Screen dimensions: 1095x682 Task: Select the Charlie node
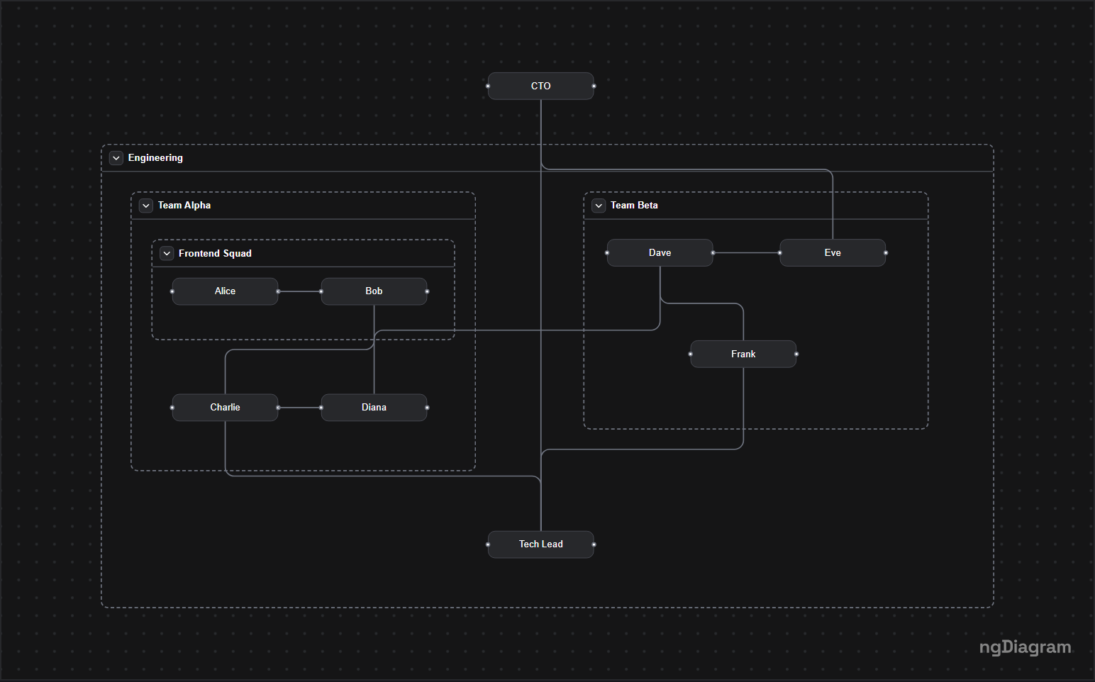tap(226, 408)
